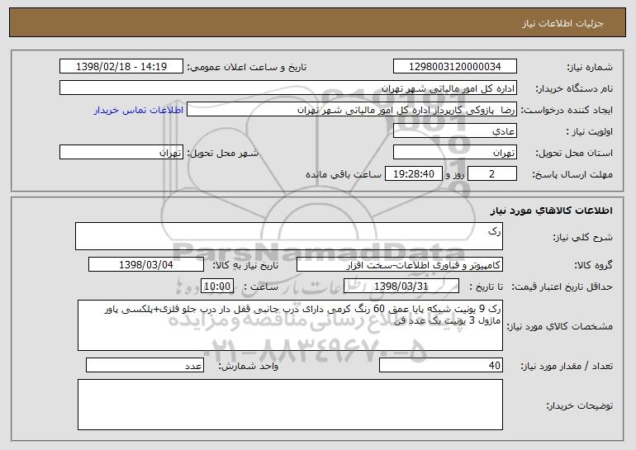
Task: Click the need date field 1398/03/04
Action: click(146, 265)
